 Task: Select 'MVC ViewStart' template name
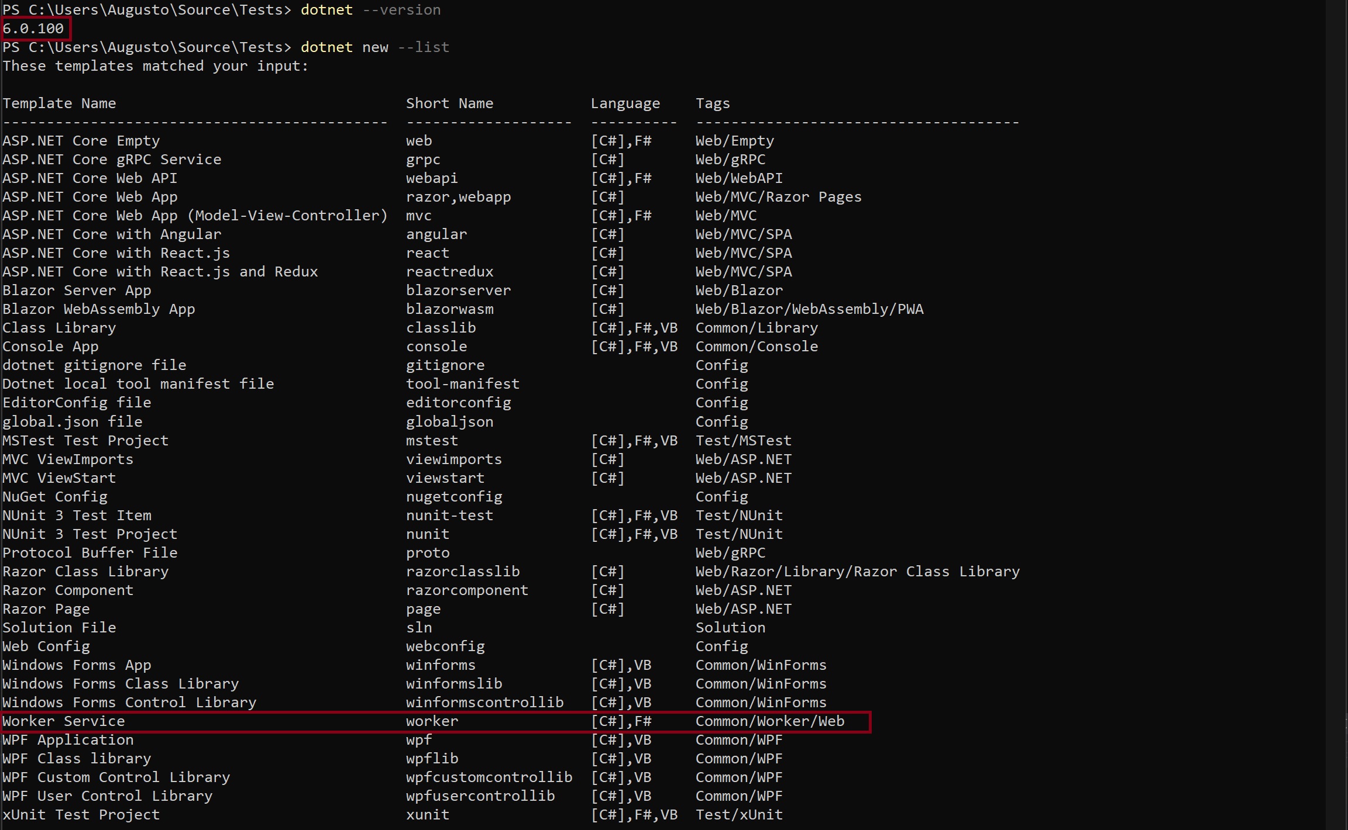(59, 478)
